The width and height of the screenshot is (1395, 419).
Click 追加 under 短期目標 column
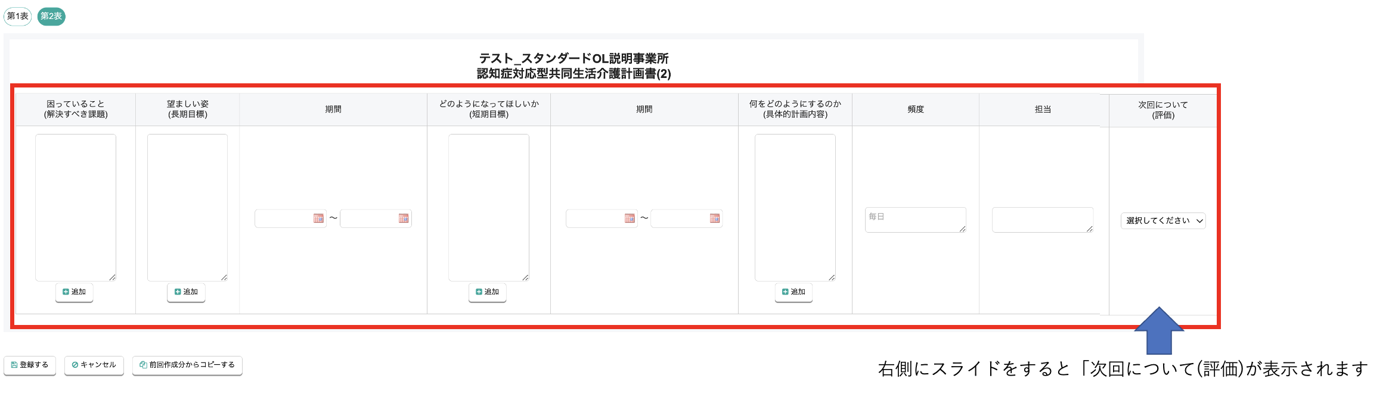point(488,292)
